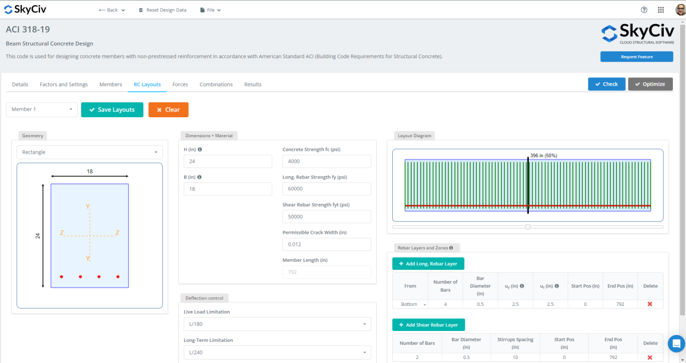Delete the bottom longitudinal rebar layer

(x=650, y=304)
